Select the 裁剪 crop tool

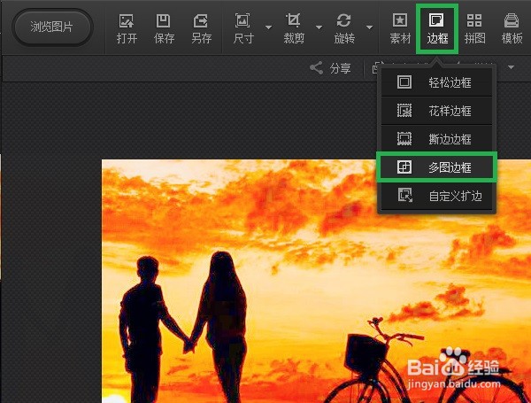tap(294, 29)
